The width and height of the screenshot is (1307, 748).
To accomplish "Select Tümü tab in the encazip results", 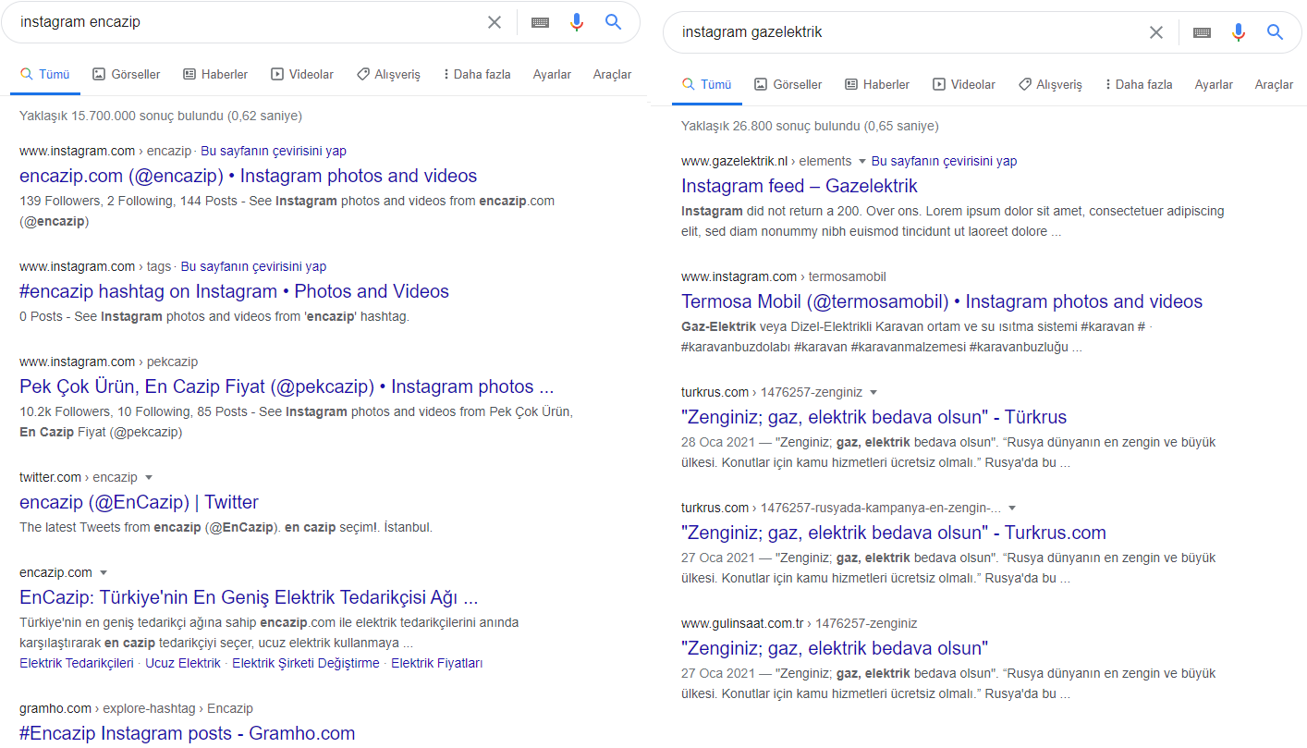I will [45, 74].
